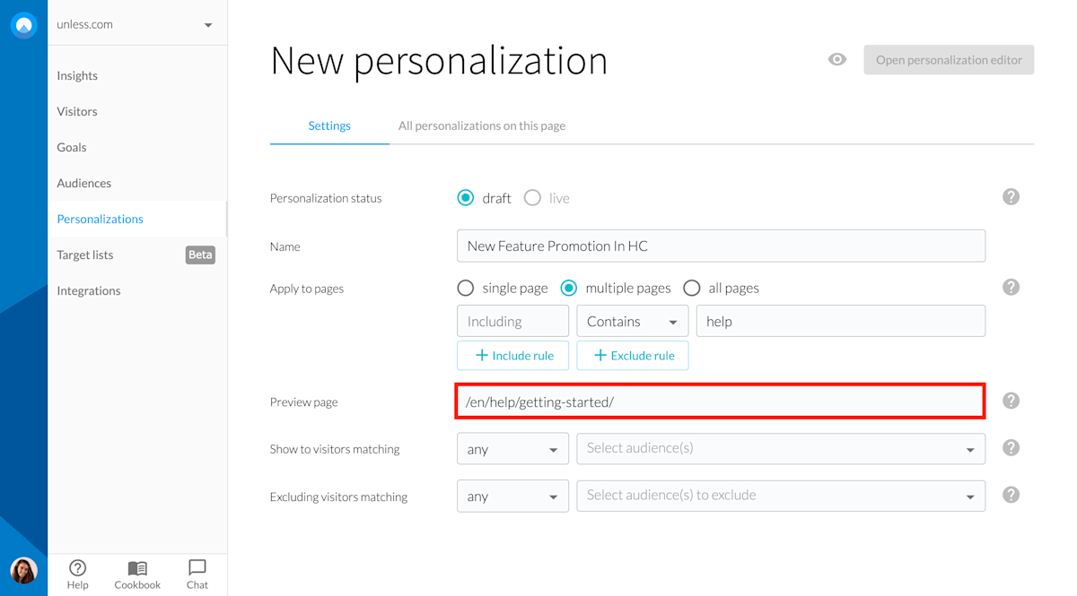Open the Cookbook book icon
The image size is (1077, 596).
pyautogui.click(x=137, y=568)
